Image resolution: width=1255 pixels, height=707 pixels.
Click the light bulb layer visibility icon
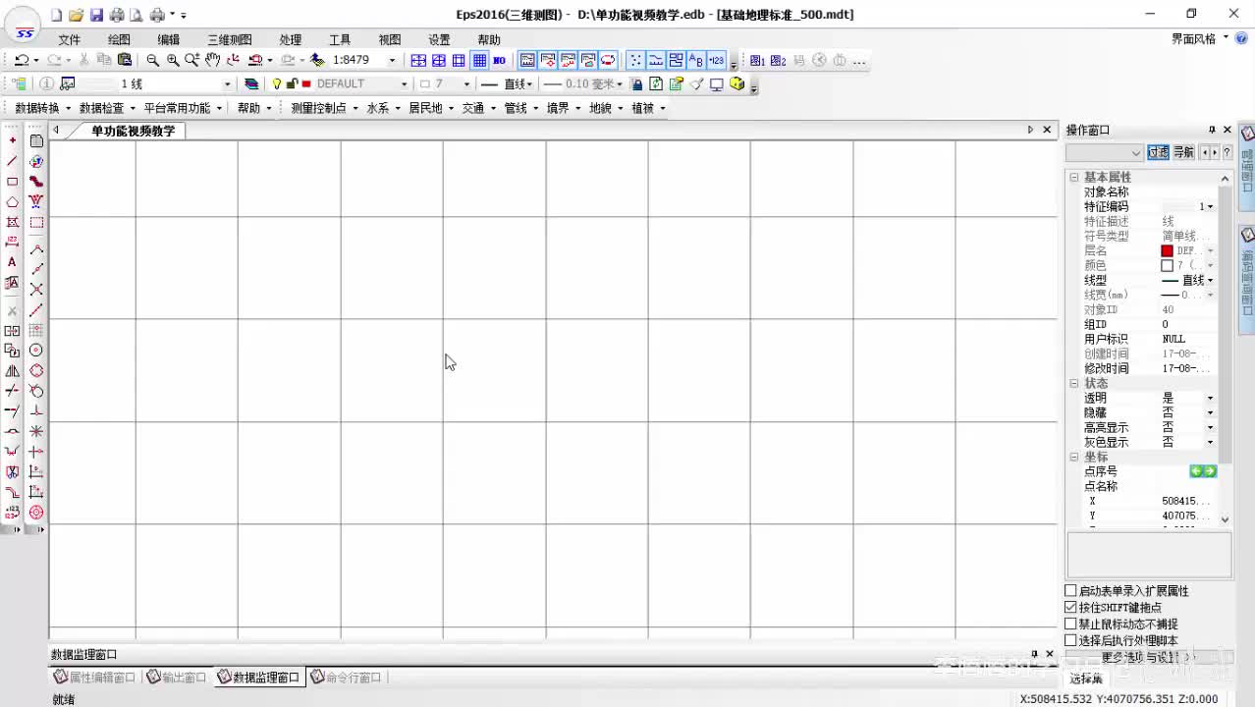[x=277, y=84]
